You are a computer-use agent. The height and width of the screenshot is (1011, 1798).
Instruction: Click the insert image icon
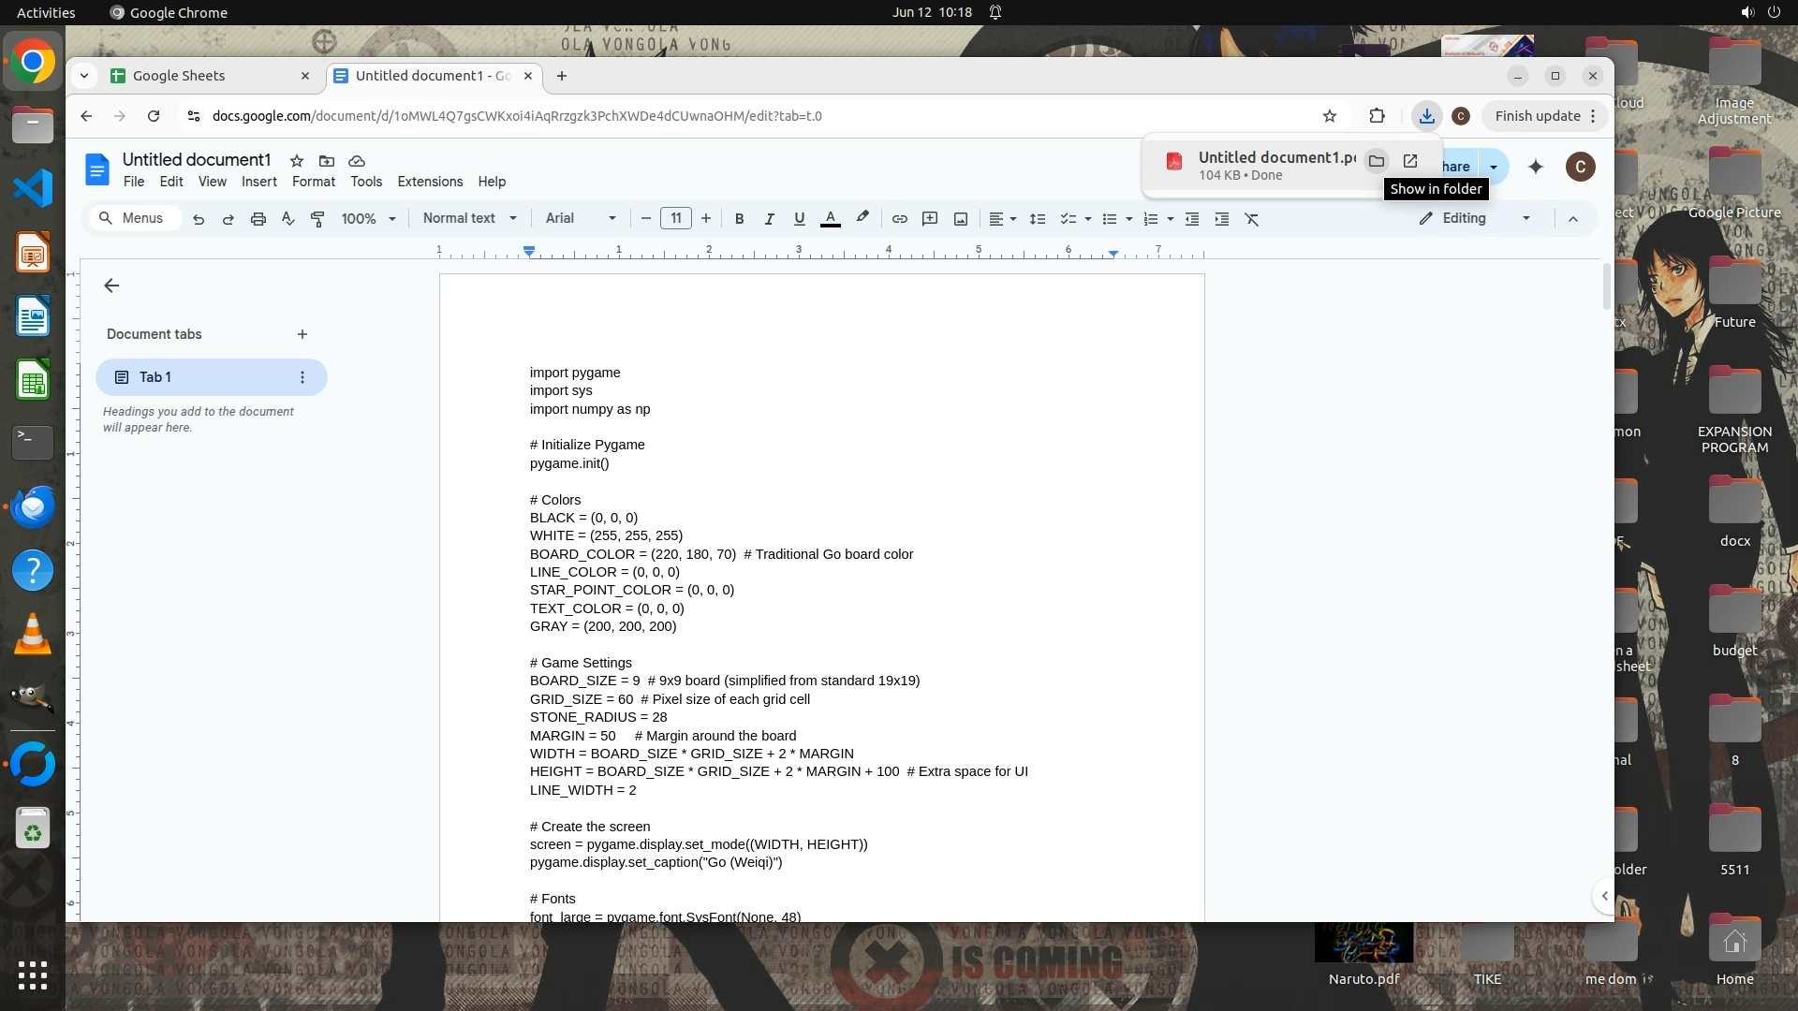pyautogui.click(x=961, y=219)
